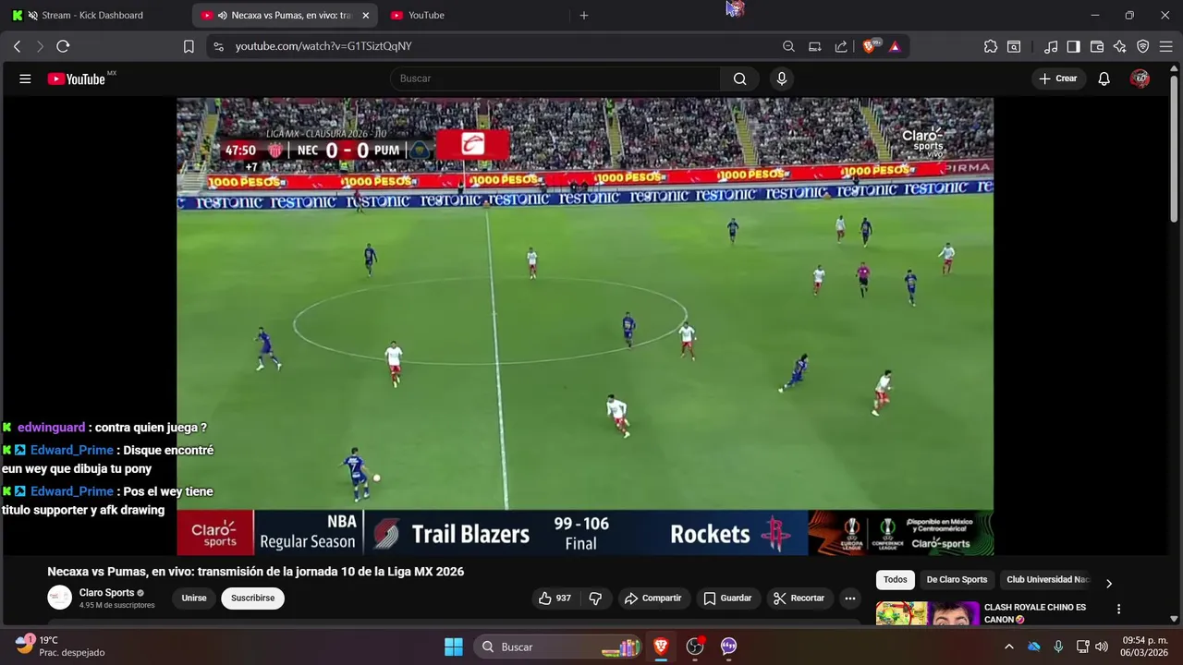
Task: Toggle the browser sidebar panel
Action: (1073, 46)
